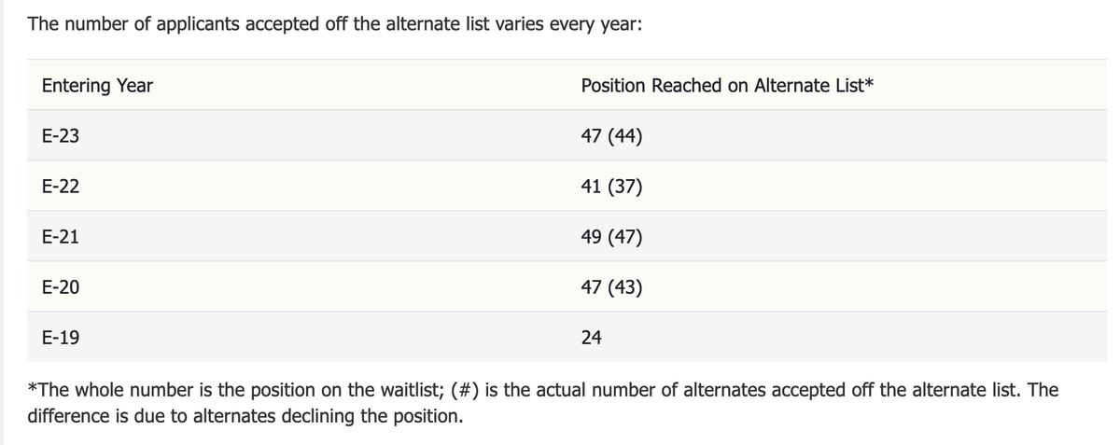Select the E-22 row label
The height and width of the screenshot is (445, 1120).
[61, 187]
